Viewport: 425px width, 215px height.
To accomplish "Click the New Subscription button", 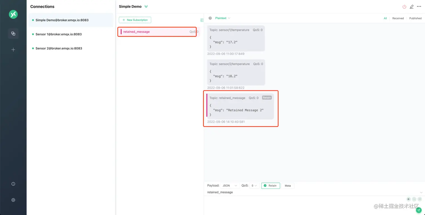I will point(135,20).
